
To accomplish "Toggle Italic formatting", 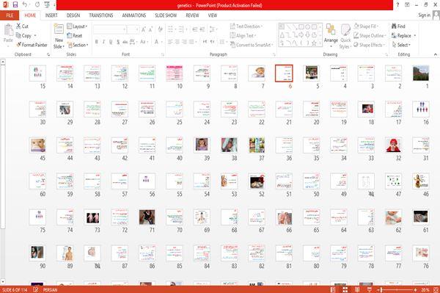I will pos(103,42).
